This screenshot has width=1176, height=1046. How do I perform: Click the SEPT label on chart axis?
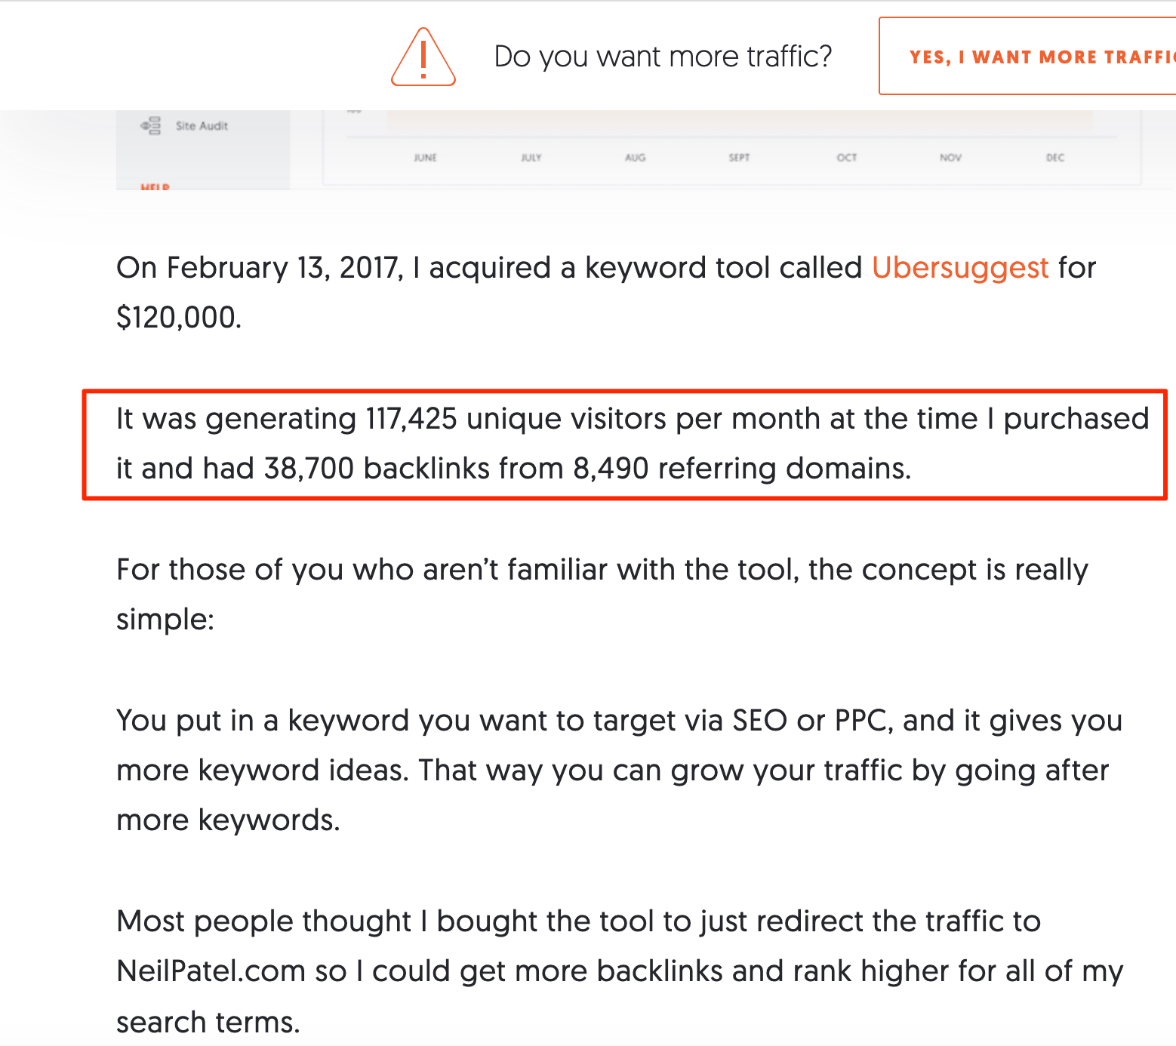pyautogui.click(x=739, y=158)
